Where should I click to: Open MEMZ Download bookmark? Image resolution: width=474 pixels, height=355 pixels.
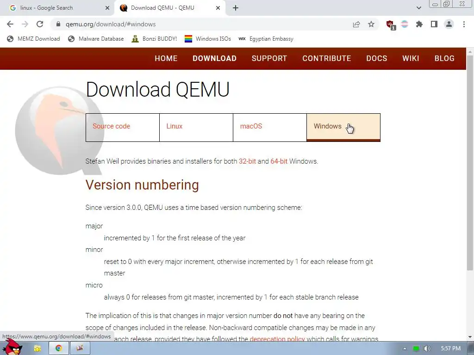33,39
